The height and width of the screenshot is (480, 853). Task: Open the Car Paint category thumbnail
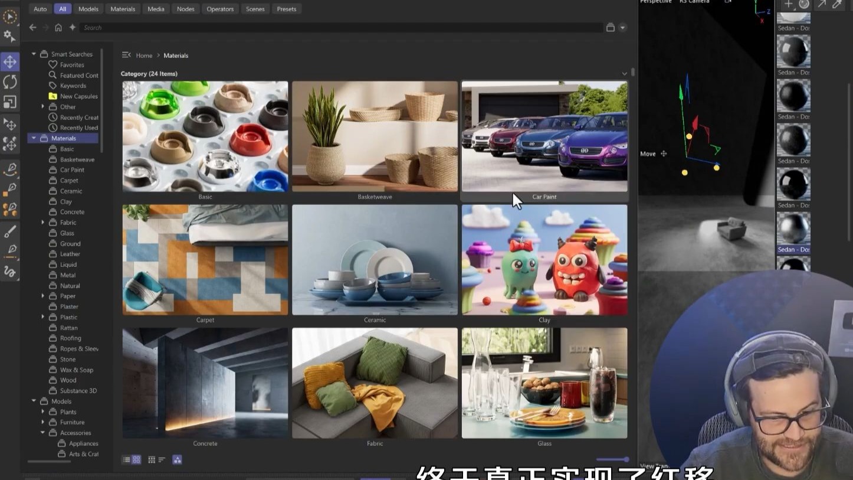(544, 136)
